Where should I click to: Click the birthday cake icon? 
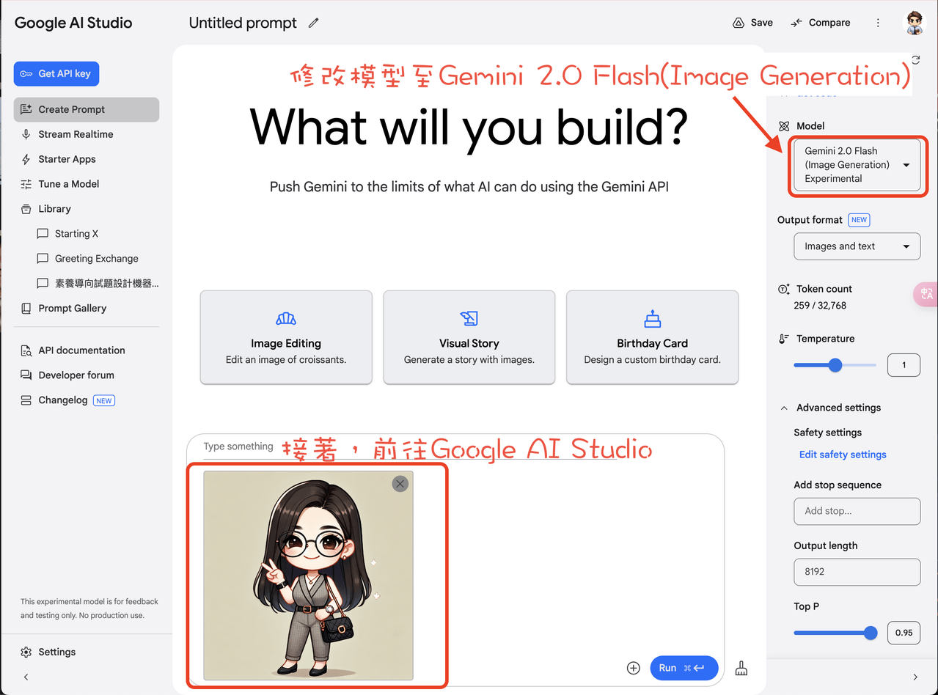pos(653,318)
